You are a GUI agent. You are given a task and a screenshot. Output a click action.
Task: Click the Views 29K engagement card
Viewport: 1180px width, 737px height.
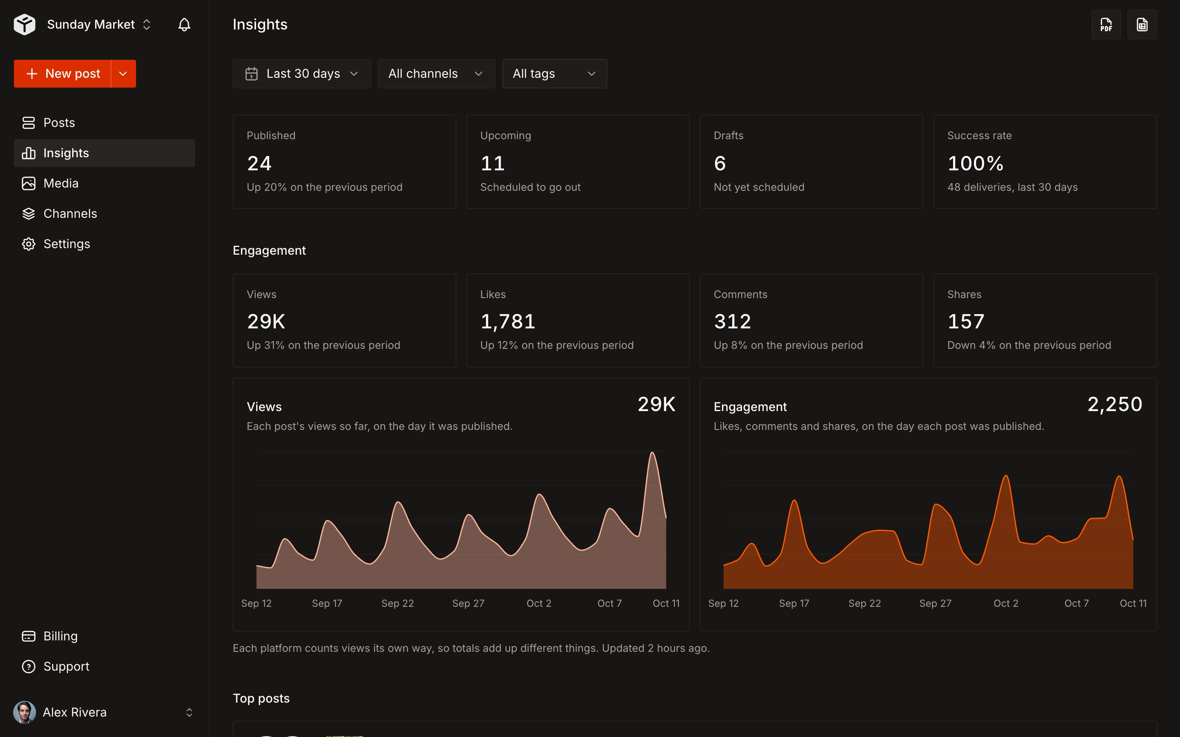coord(344,320)
